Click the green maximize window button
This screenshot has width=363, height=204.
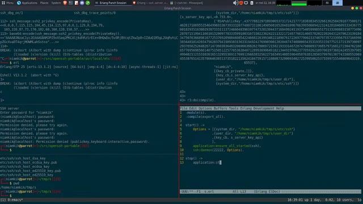pos(357,8)
